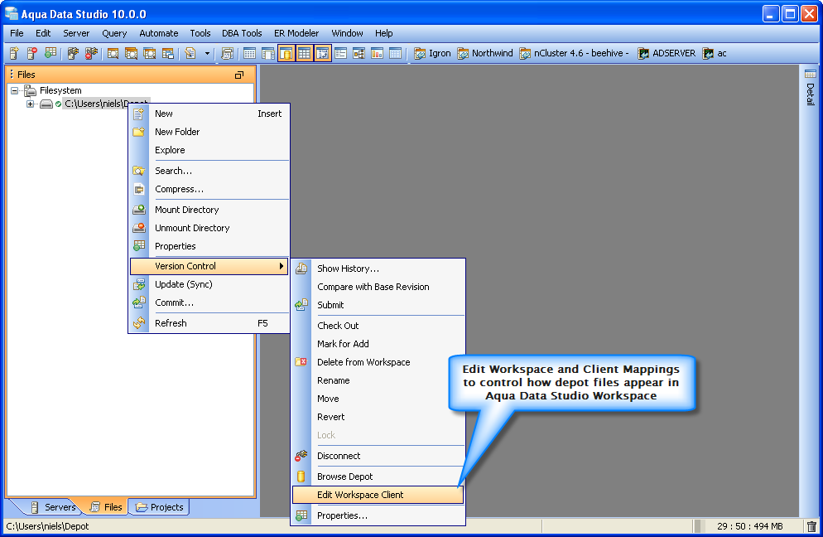Choose Mark for Add
This screenshot has width=823, height=537.
(378, 344)
